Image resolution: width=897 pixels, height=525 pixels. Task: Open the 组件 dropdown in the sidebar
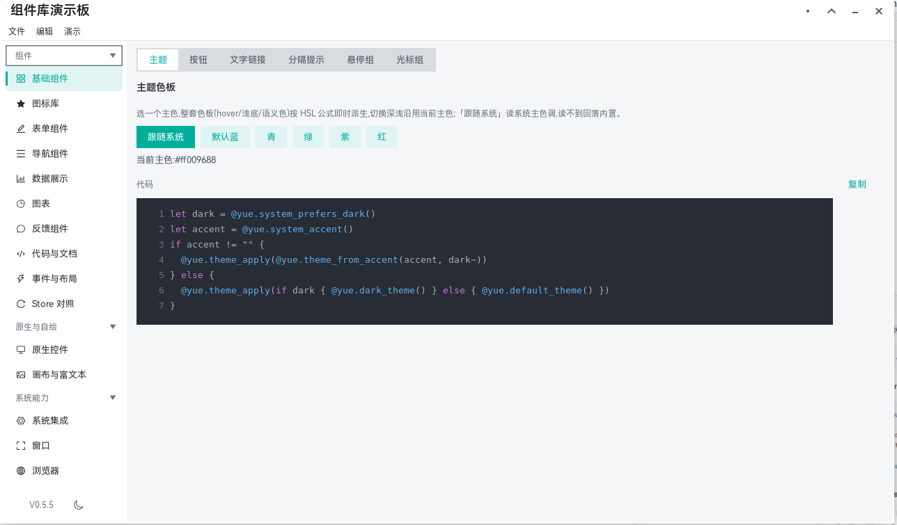(64, 56)
